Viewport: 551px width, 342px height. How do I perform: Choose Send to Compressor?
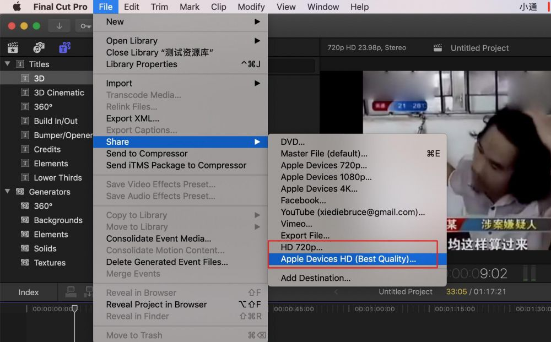point(180,154)
